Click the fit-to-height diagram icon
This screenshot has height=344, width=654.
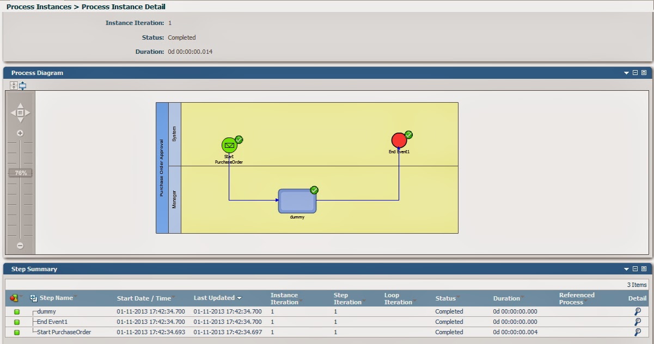pyautogui.click(x=14, y=85)
